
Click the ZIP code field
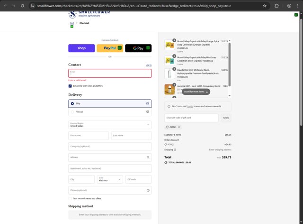point(138,179)
